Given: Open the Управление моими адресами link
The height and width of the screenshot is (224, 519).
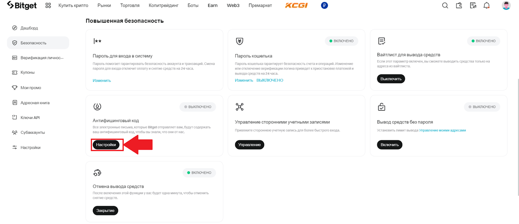Looking at the screenshot, I should (x=442, y=131).
